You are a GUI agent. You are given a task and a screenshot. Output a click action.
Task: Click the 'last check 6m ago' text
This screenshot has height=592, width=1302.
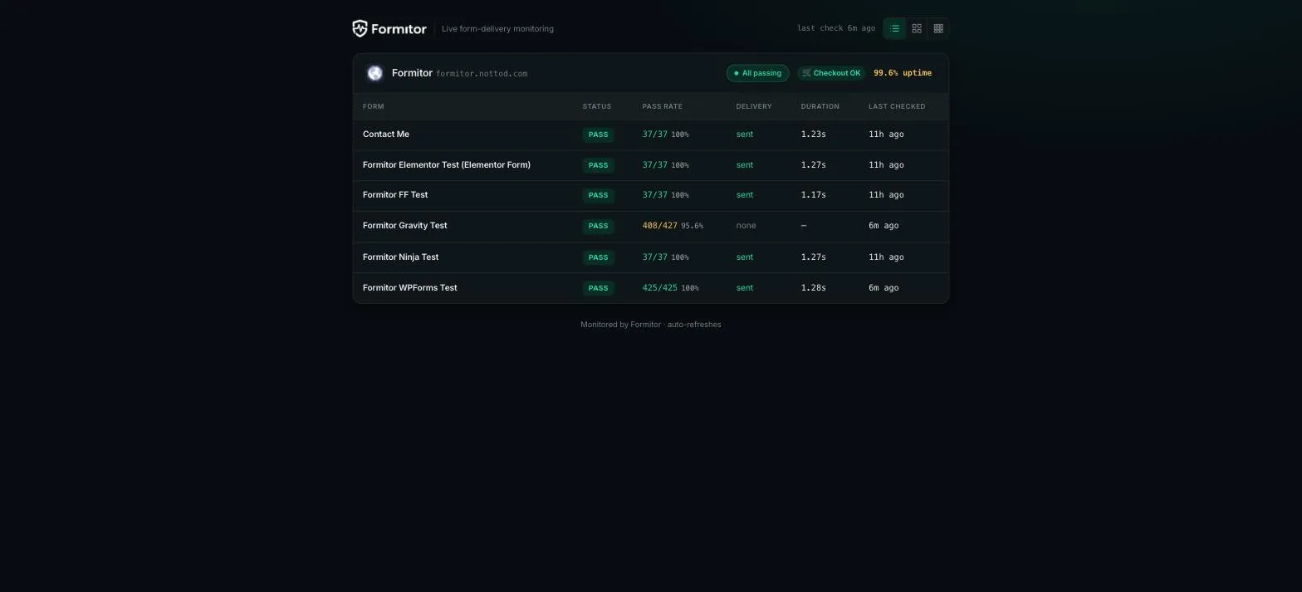tap(836, 28)
